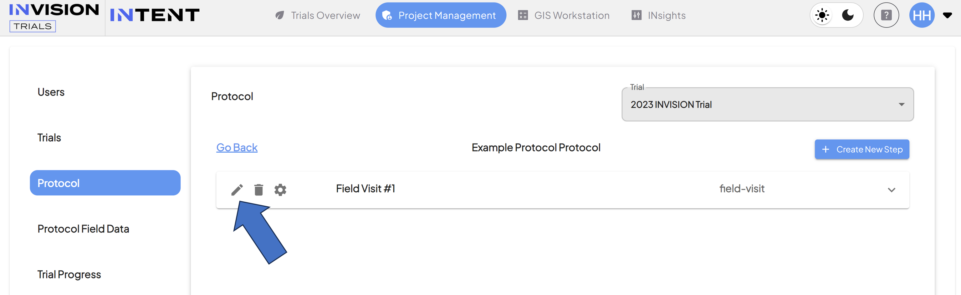
Task: Switch to dark mode moon toggle
Action: (848, 15)
